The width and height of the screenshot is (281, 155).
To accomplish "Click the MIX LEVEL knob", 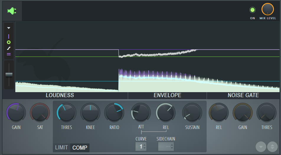I will pyautogui.click(x=268, y=9).
